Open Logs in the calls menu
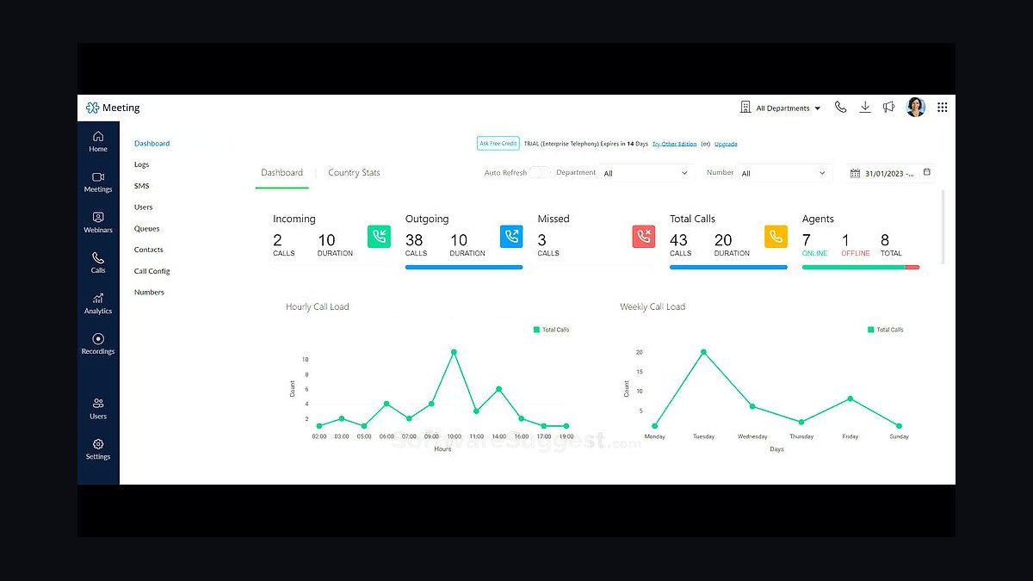 [x=141, y=164]
